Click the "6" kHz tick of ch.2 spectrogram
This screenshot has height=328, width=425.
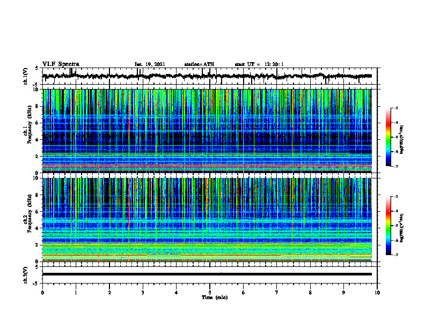point(38,212)
